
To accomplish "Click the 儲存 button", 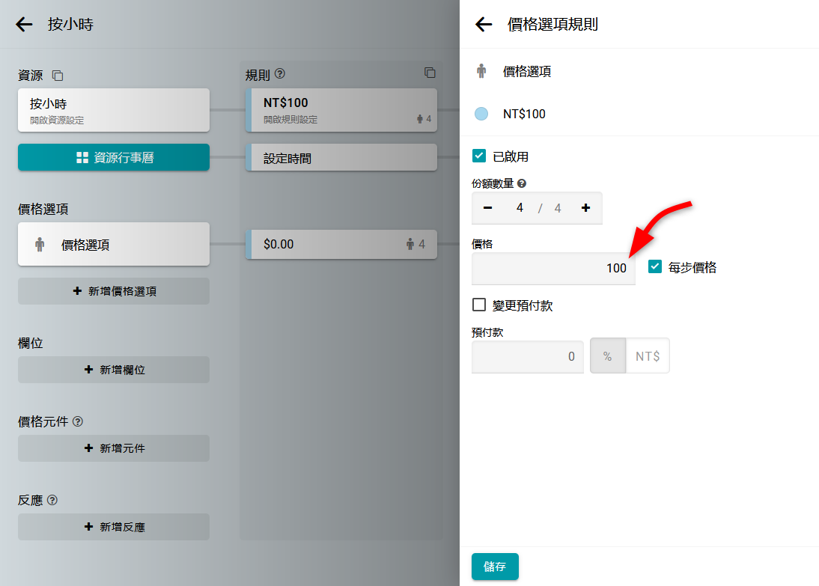I will [494, 567].
